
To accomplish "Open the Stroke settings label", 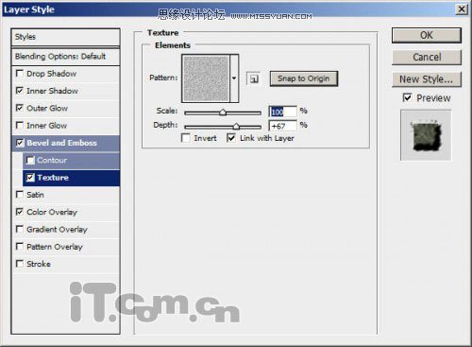I will (39, 264).
